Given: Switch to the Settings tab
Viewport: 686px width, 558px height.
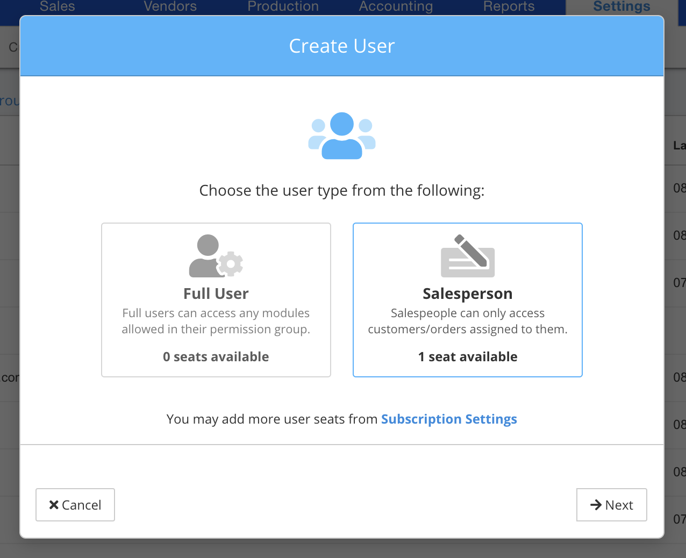Looking at the screenshot, I should pos(622,8).
